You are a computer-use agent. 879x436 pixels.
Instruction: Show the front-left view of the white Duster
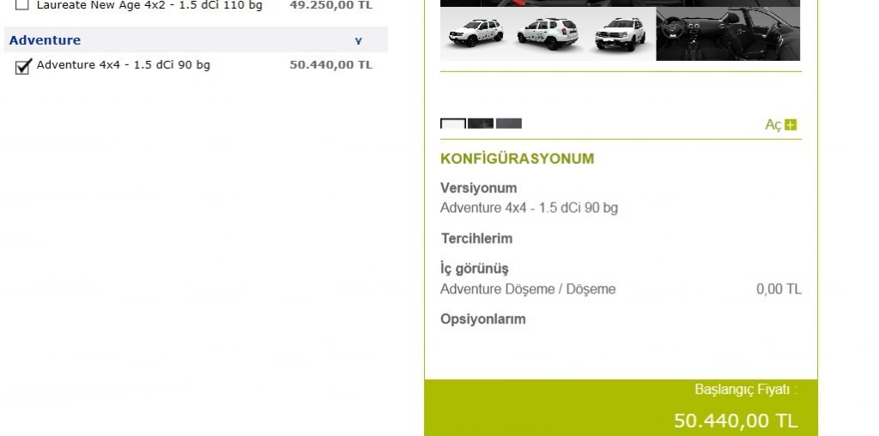pyautogui.click(x=476, y=33)
